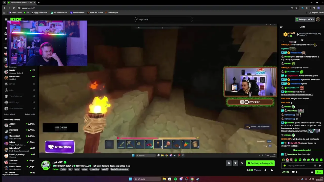The height and width of the screenshot is (182, 324).
Task: Click the Hytale category link
Action: [55, 169]
